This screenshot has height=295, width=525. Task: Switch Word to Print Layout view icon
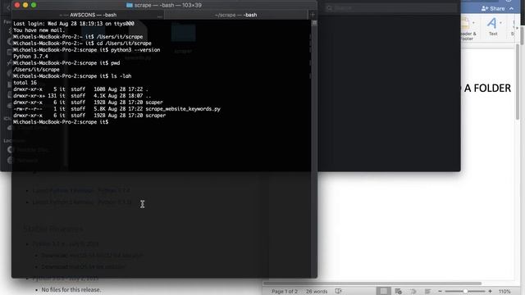point(383,292)
